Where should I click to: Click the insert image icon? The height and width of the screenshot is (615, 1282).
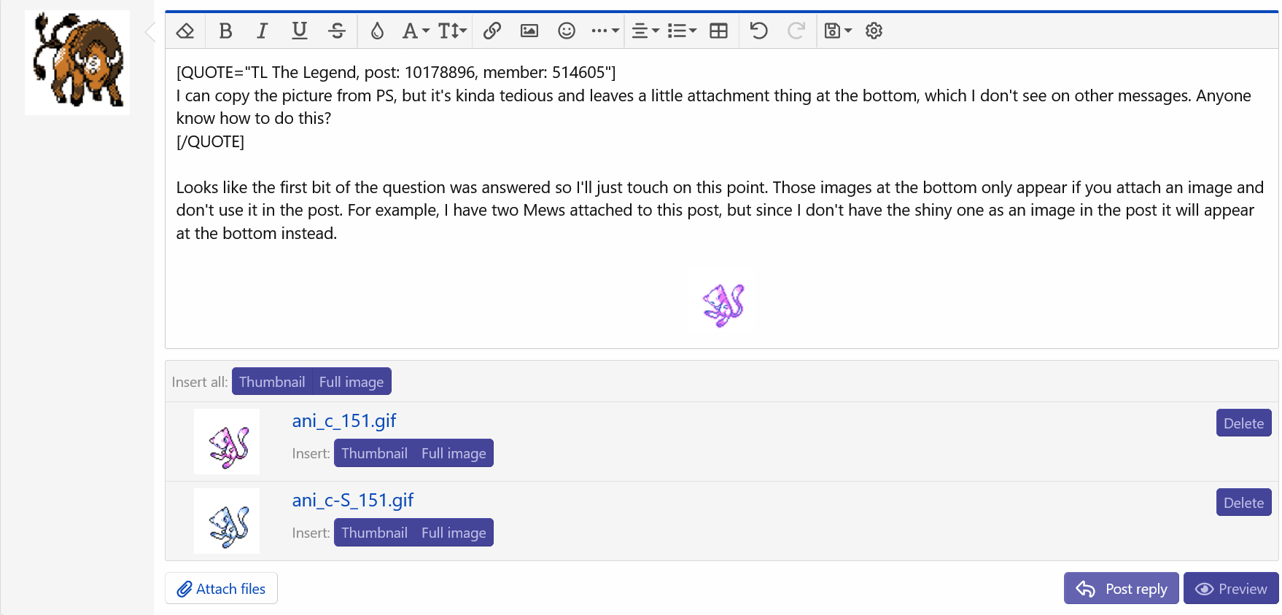(529, 31)
